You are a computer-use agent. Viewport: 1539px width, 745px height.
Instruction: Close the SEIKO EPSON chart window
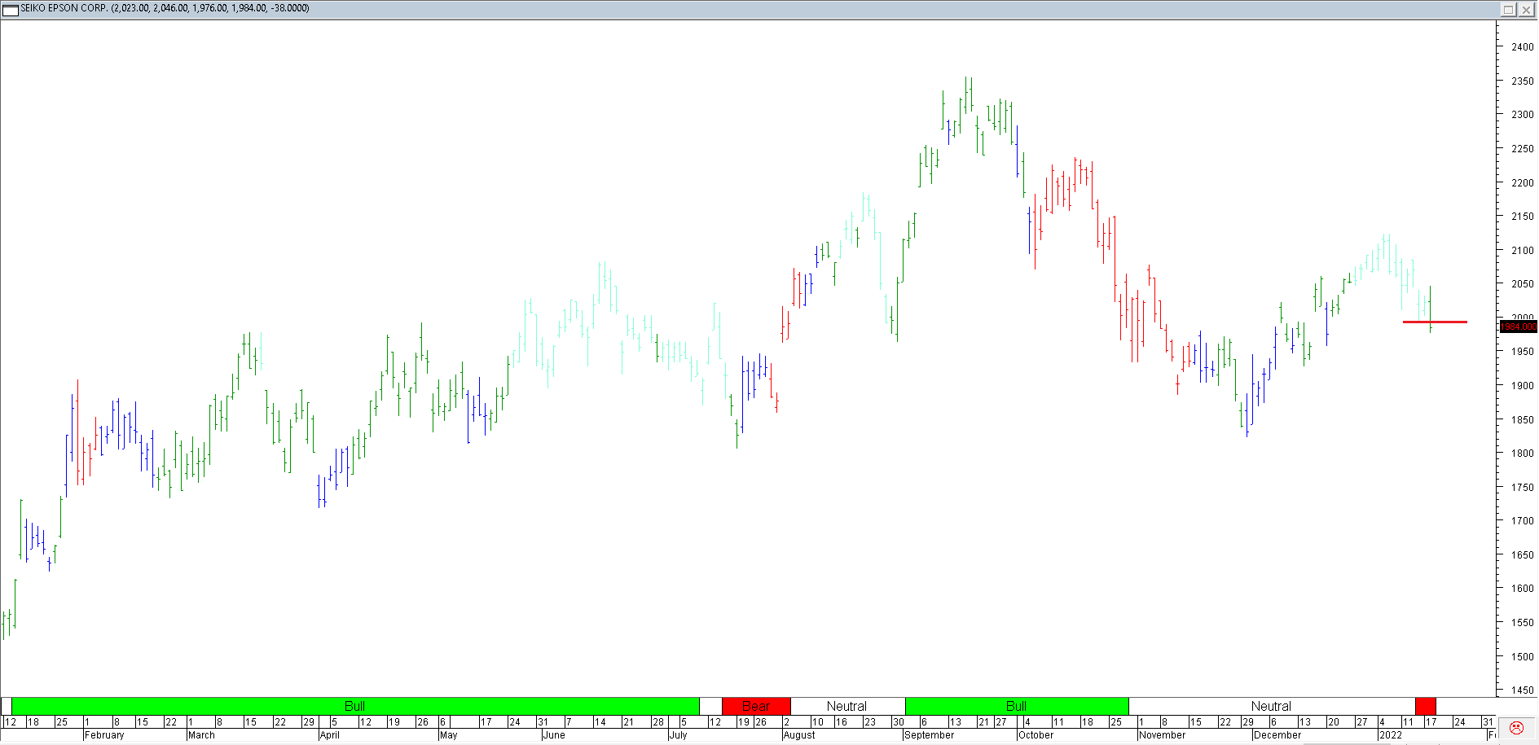point(1526,9)
